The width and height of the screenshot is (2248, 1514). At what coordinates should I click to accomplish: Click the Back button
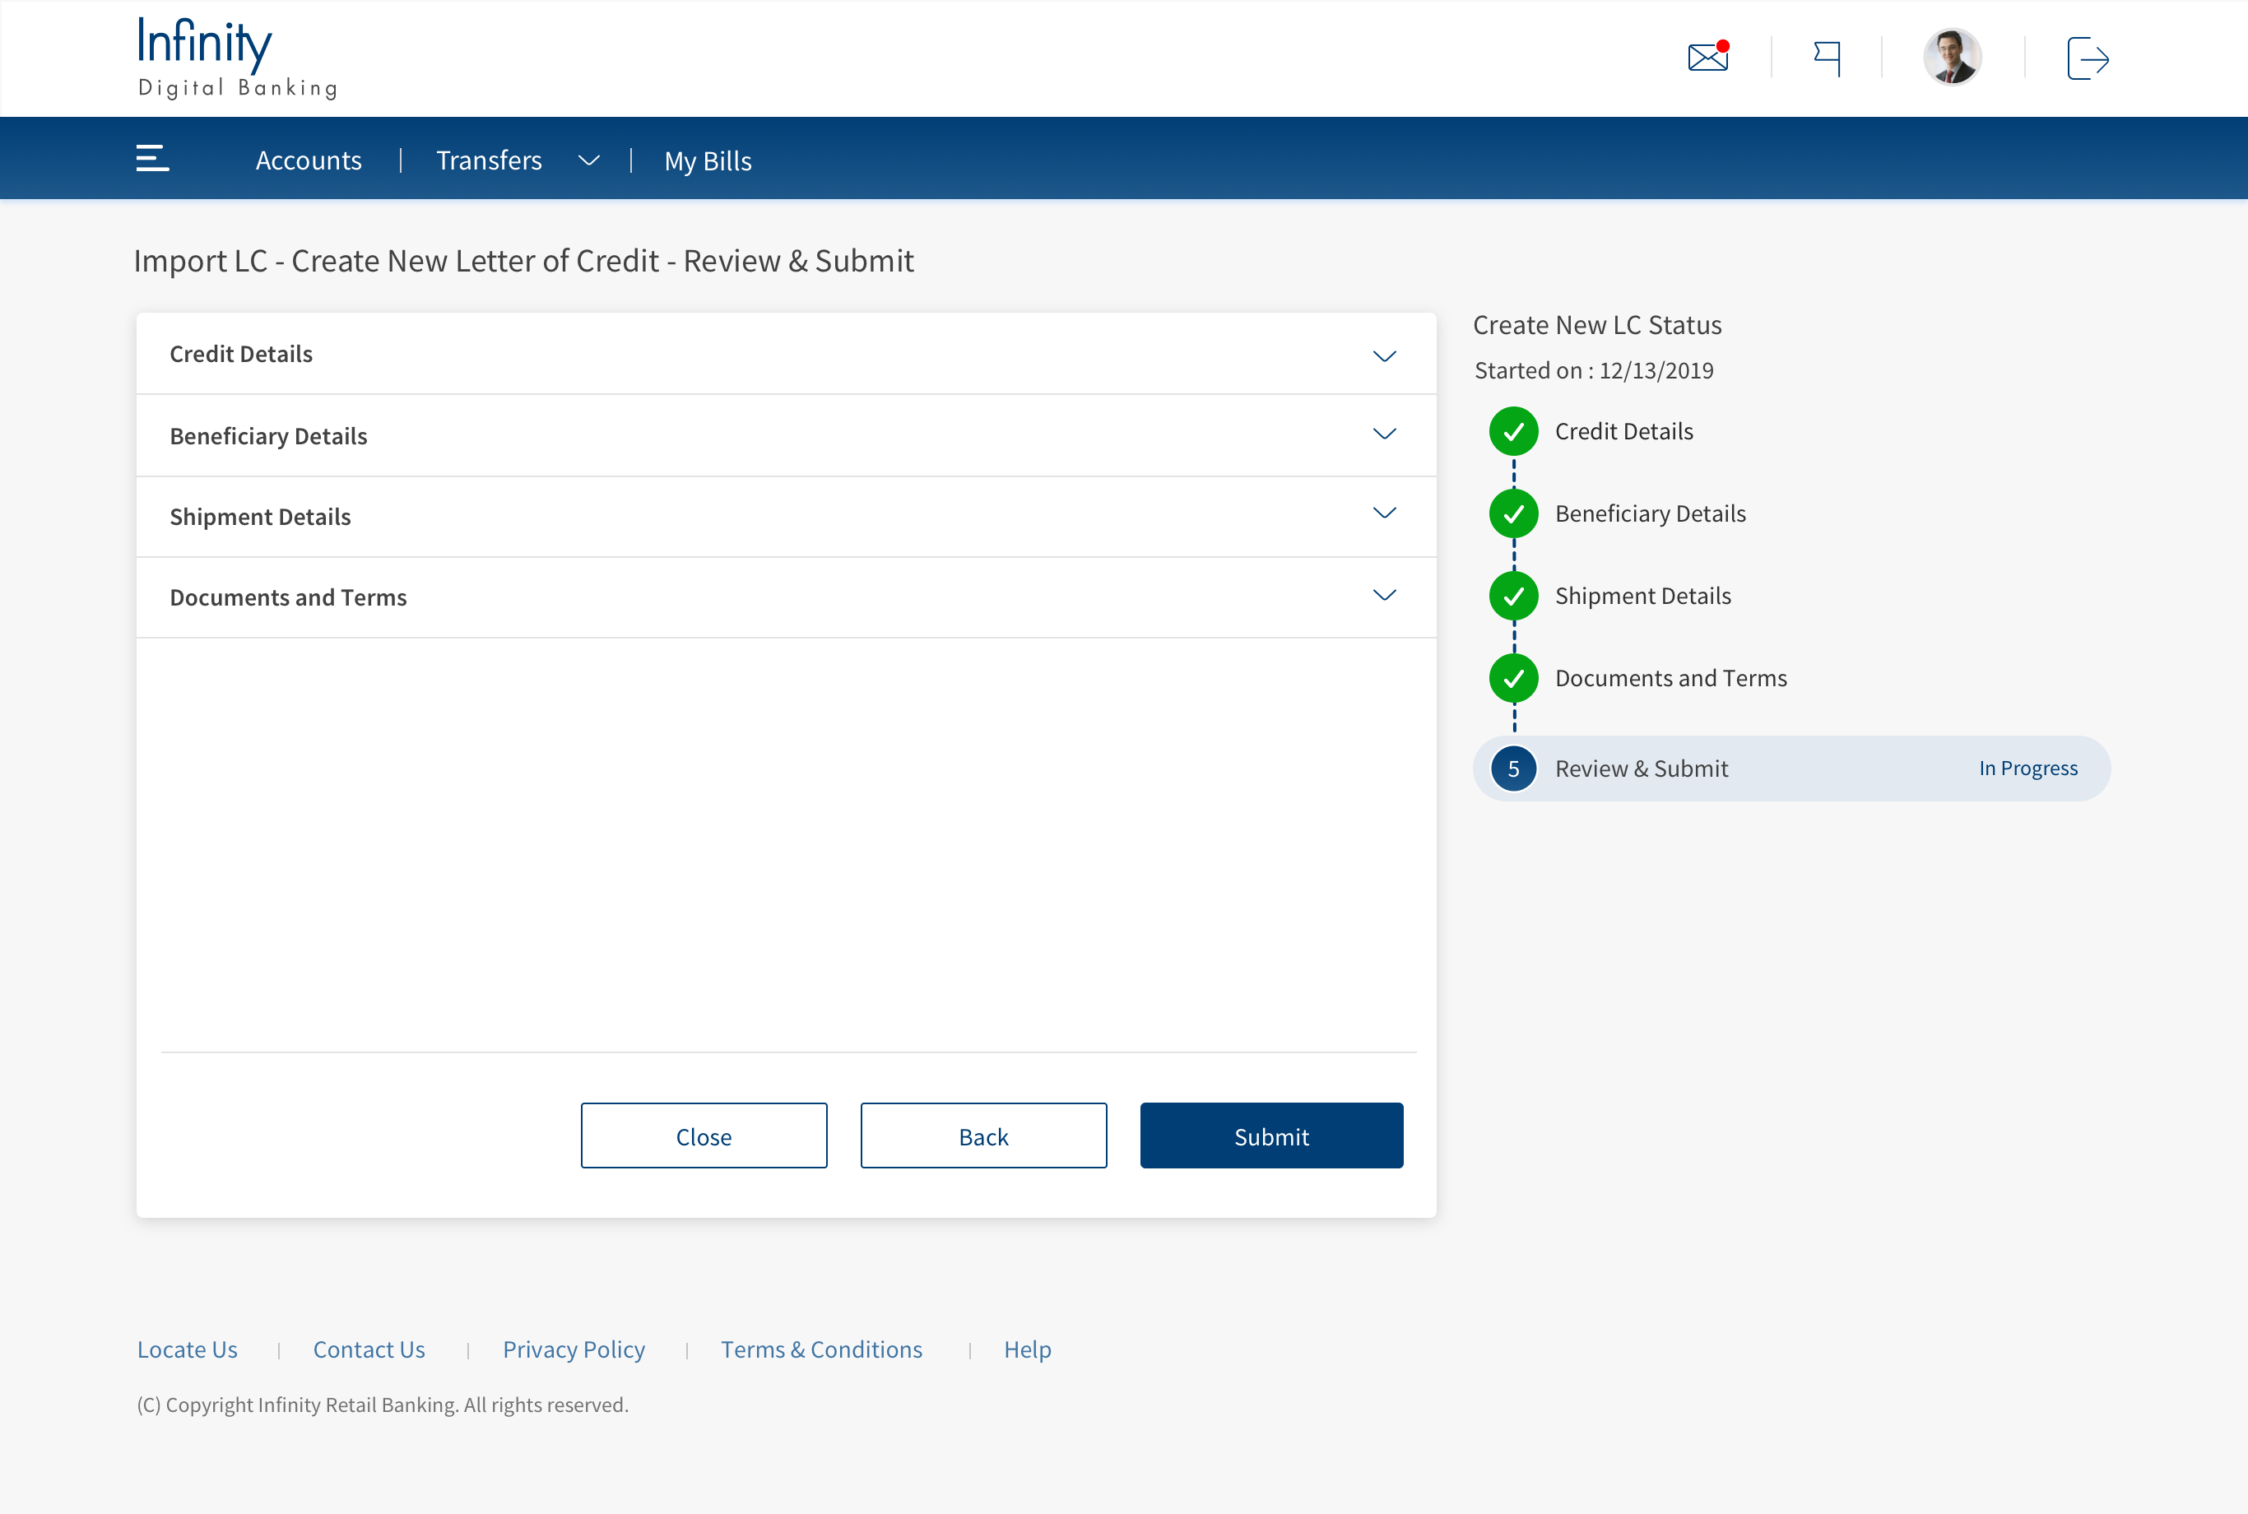[983, 1135]
